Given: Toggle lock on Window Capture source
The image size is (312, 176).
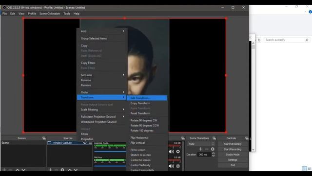Looking at the screenshot, I should coord(90,143).
